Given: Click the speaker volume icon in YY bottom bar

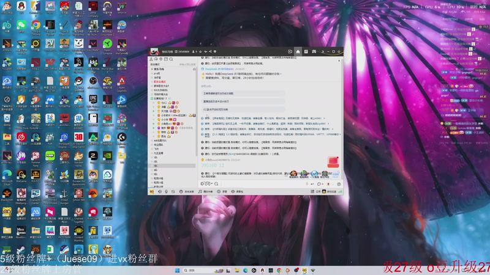Looking at the screenshot, I should pos(160,191).
